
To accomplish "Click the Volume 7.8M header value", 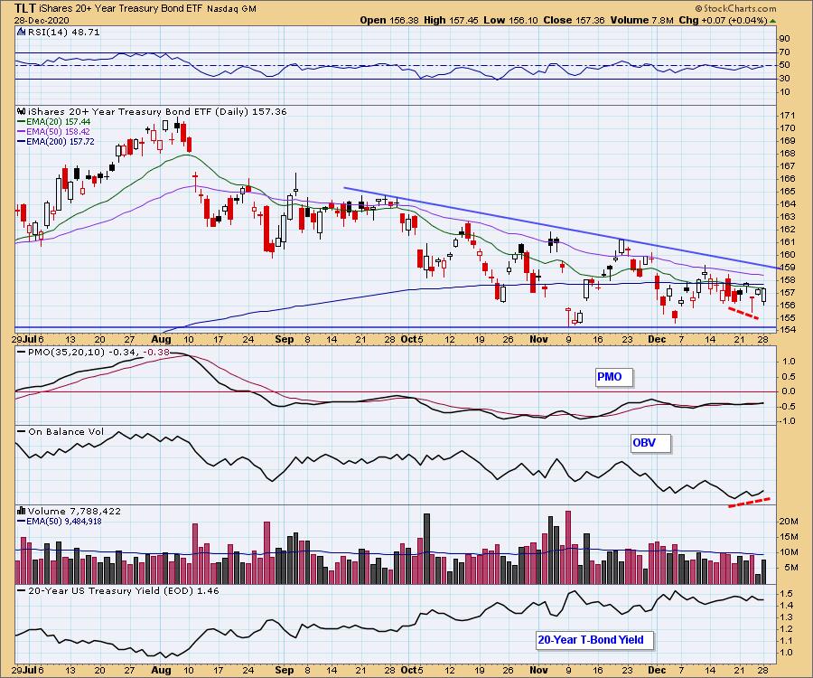I will coord(641,20).
